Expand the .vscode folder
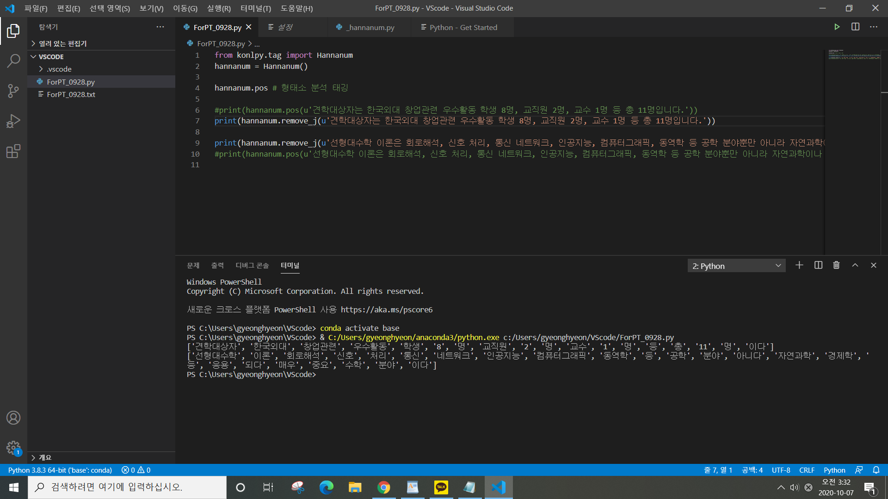Screen dimensions: 888x499 click(59, 69)
